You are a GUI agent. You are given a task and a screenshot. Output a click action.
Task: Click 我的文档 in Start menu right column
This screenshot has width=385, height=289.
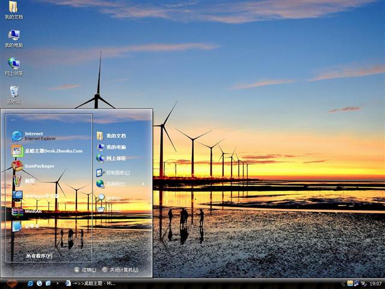[x=115, y=136]
